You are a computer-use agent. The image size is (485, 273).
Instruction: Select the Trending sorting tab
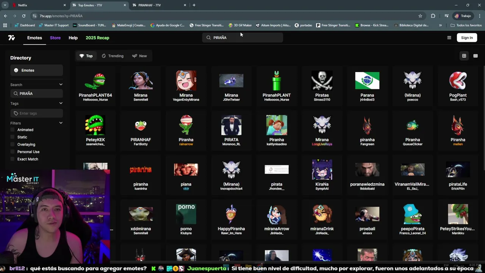tap(113, 56)
